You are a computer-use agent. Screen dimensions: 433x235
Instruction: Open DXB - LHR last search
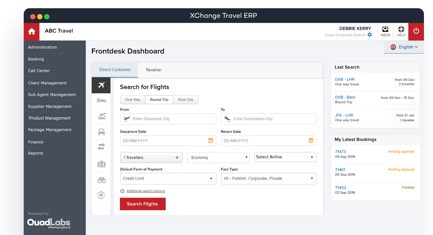[345, 79]
